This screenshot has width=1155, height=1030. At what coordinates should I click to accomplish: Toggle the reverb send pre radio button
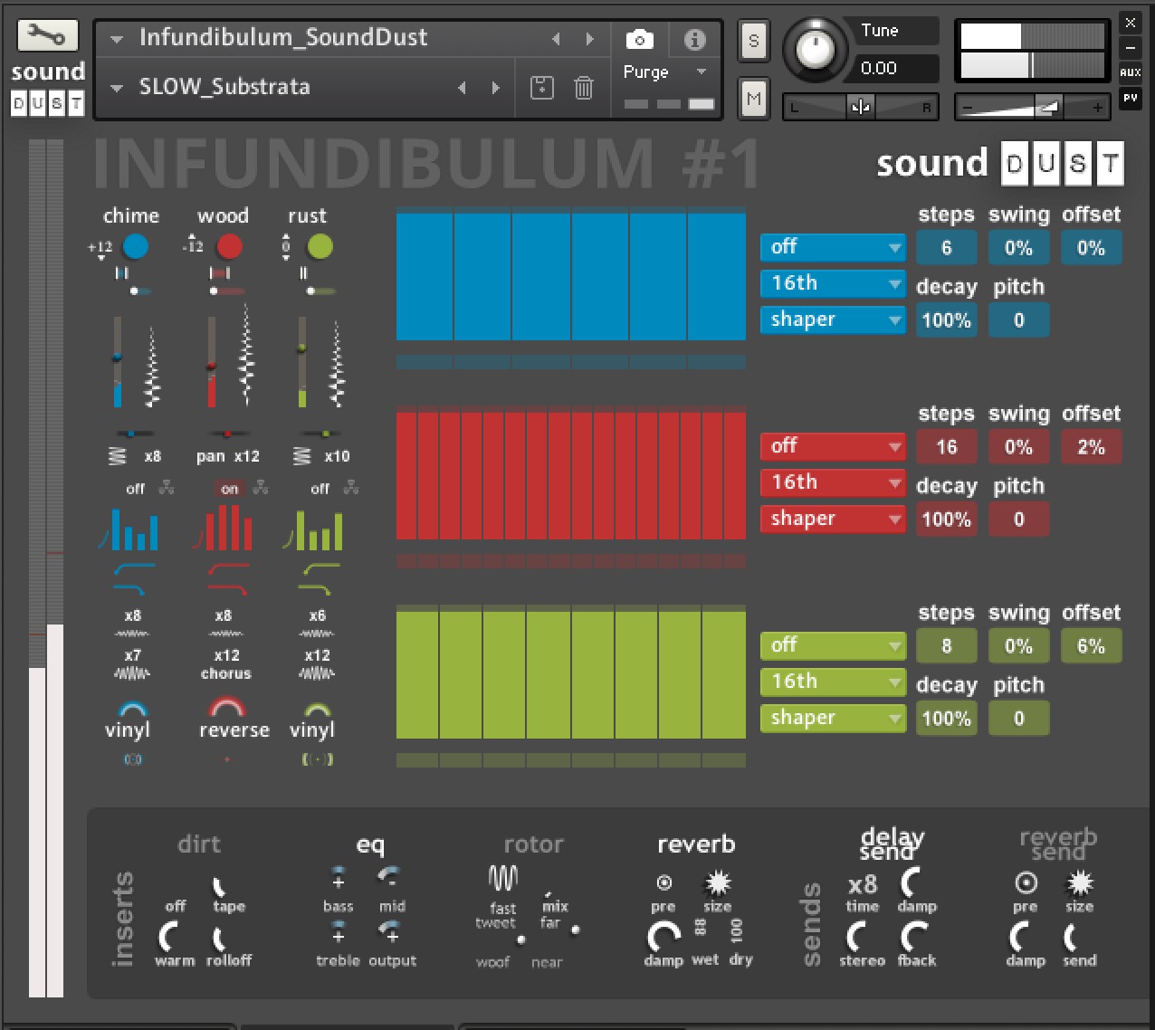tap(1026, 882)
